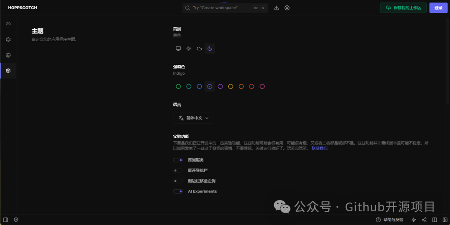Click the rightmost panel collapse icon
Image resolution: width=450 pixels, height=225 pixels.
[445, 220]
